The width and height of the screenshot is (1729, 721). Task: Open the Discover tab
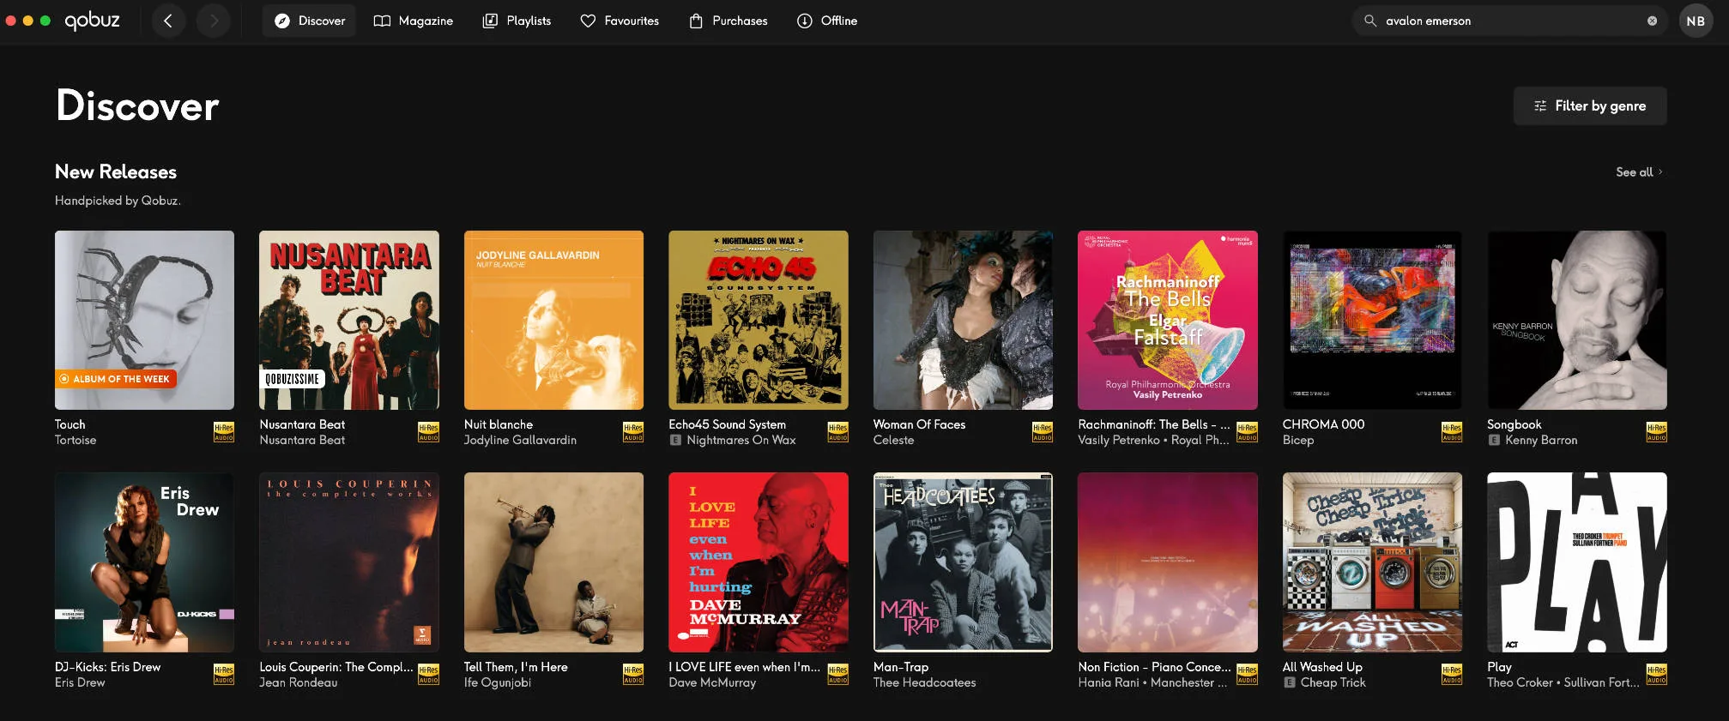point(310,21)
